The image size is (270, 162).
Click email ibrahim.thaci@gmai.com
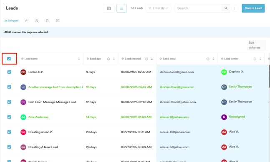[177, 87]
